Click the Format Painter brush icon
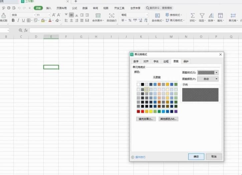The height and width of the screenshot is (175, 242). pos(3,15)
